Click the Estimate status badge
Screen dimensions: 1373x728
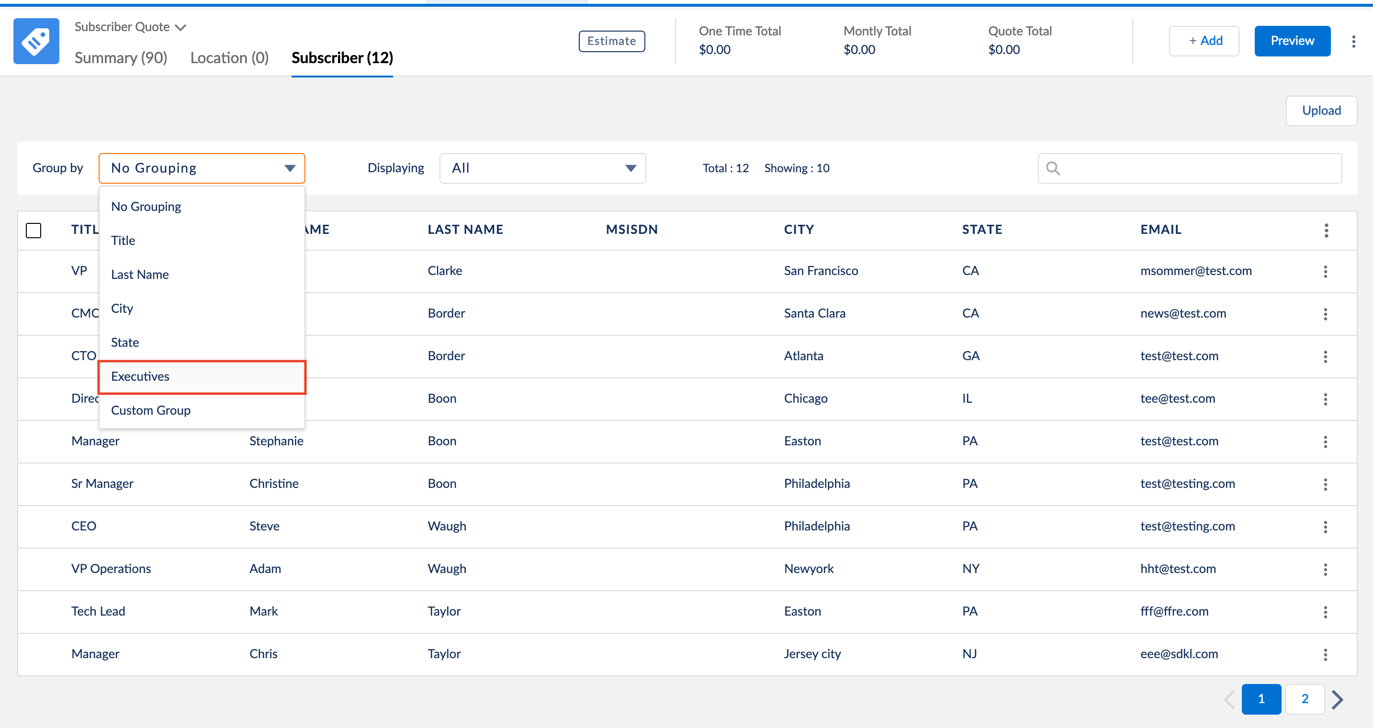click(611, 41)
